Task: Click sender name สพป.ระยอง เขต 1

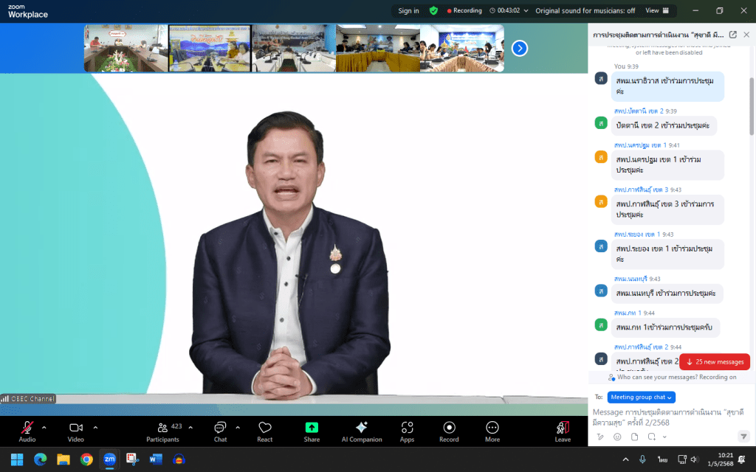Action: click(636, 234)
